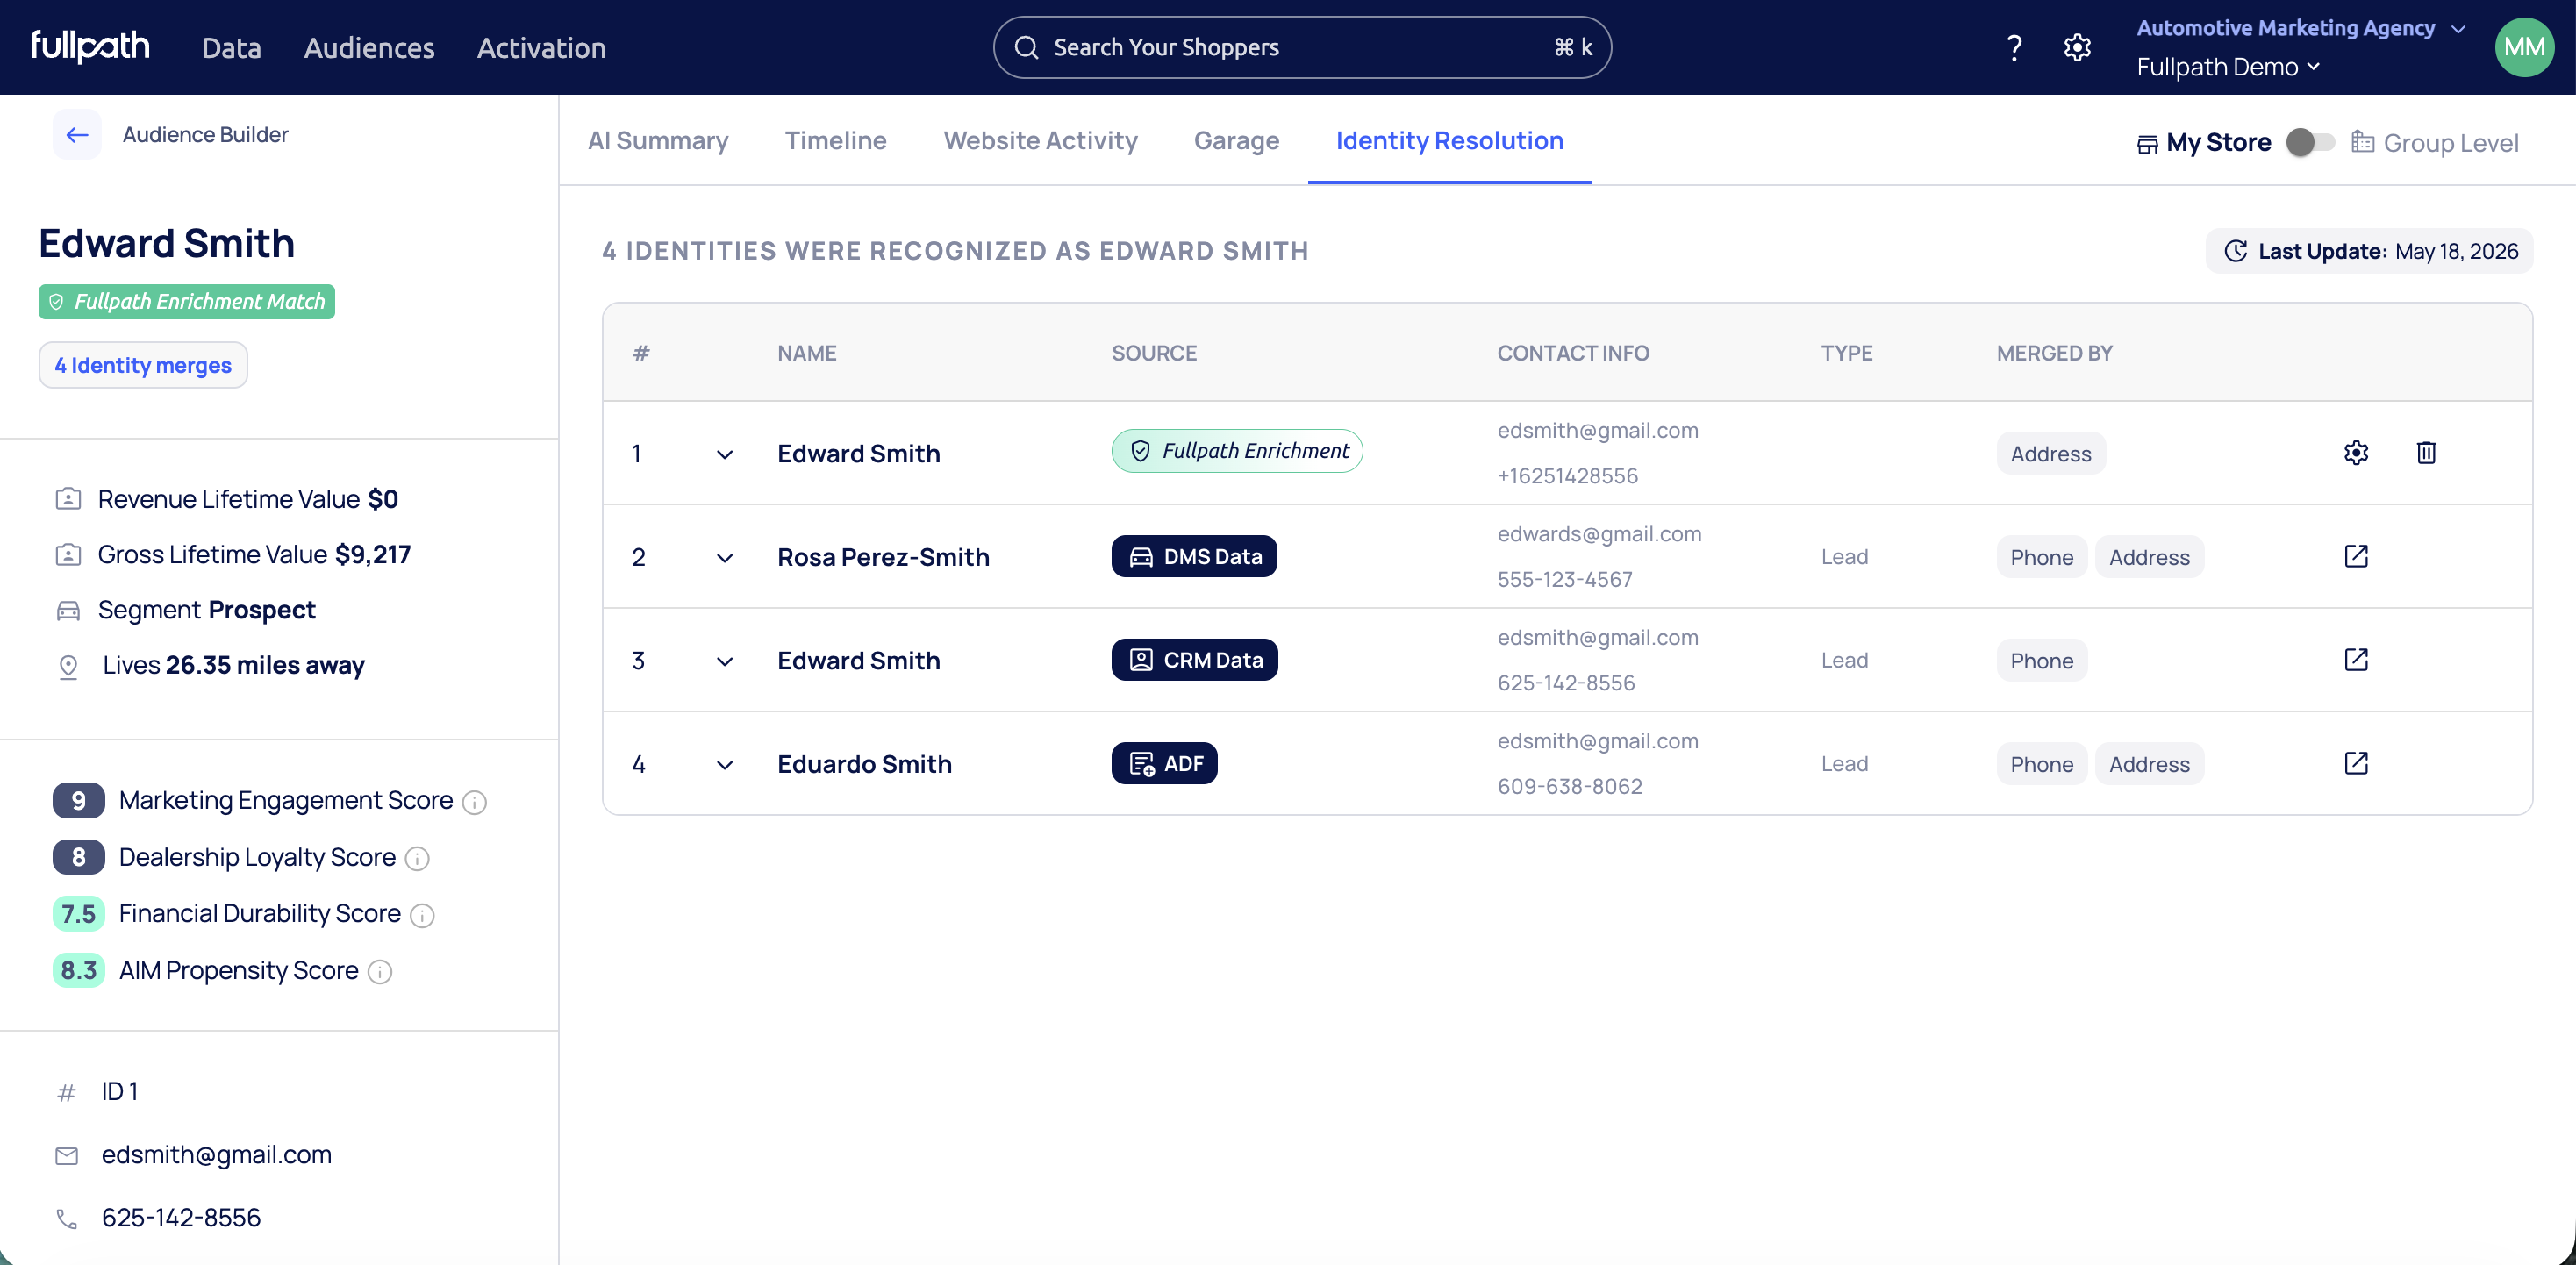The height and width of the screenshot is (1265, 2576).
Task: Click info icon beside Marketing Engagement Score
Action: (475, 802)
